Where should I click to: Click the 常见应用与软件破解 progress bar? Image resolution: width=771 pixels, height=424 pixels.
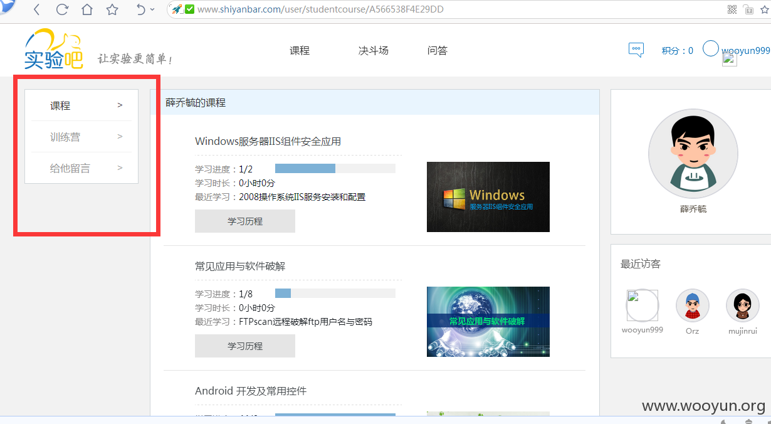tap(335, 294)
